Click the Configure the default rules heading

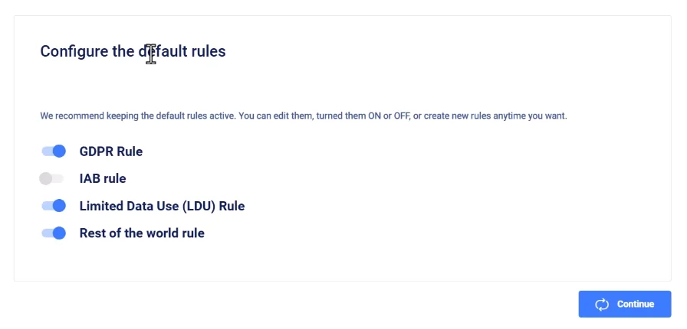(133, 51)
